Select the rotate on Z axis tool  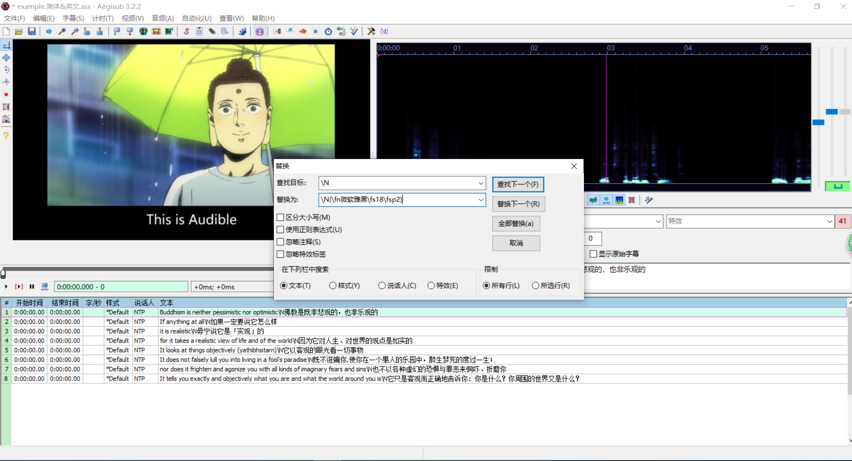(x=6, y=70)
